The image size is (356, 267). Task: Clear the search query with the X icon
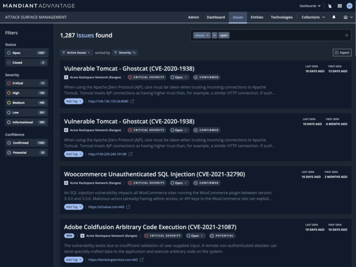click(x=347, y=35)
